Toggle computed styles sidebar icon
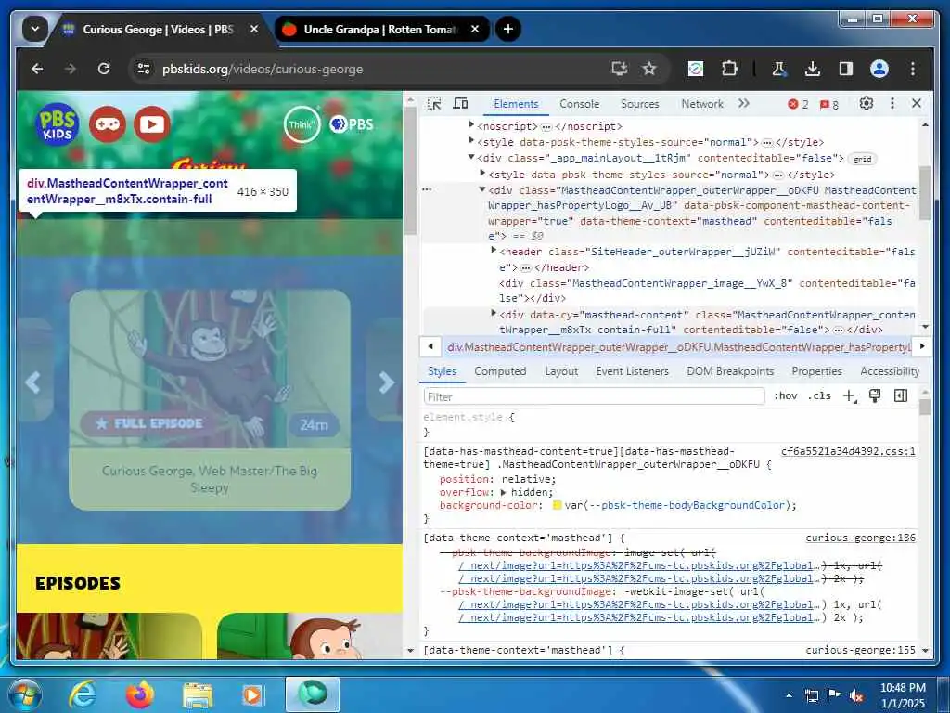Image resolution: width=950 pixels, height=713 pixels. tap(901, 395)
